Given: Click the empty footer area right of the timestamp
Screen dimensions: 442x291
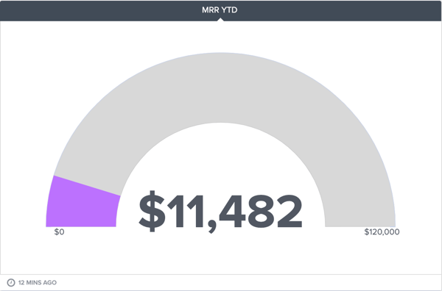Looking at the screenshot, I should click(x=248, y=283).
